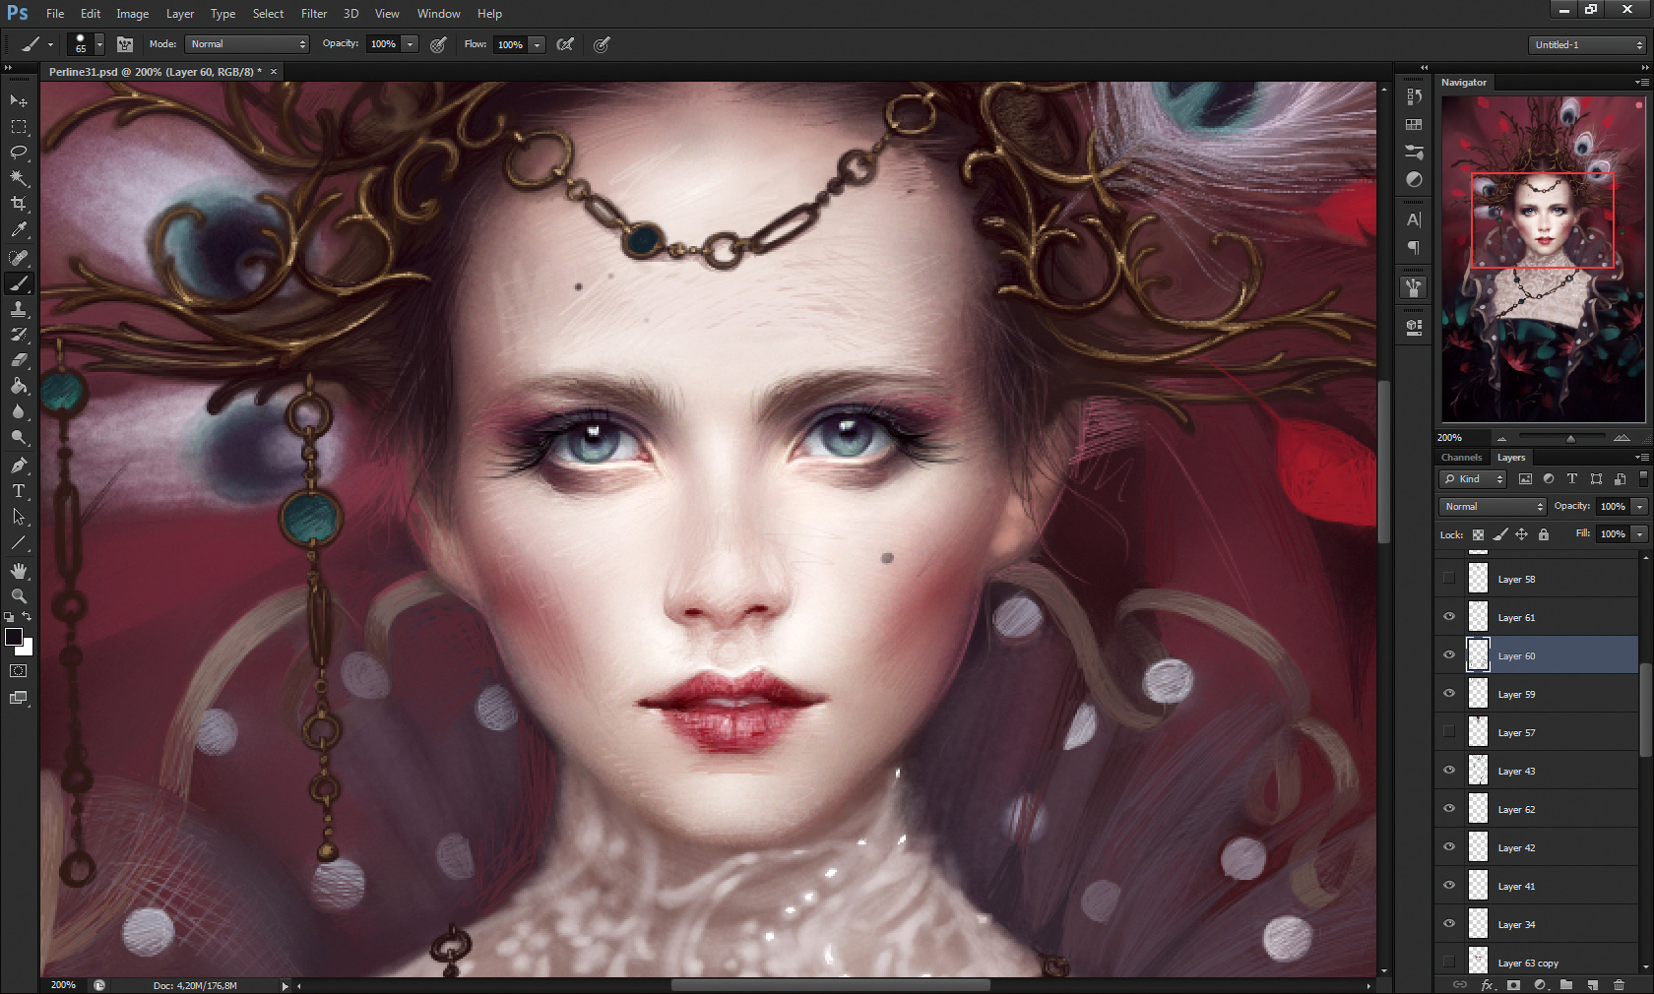Select the Dodge tool
This screenshot has height=994, width=1654.
(19, 438)
